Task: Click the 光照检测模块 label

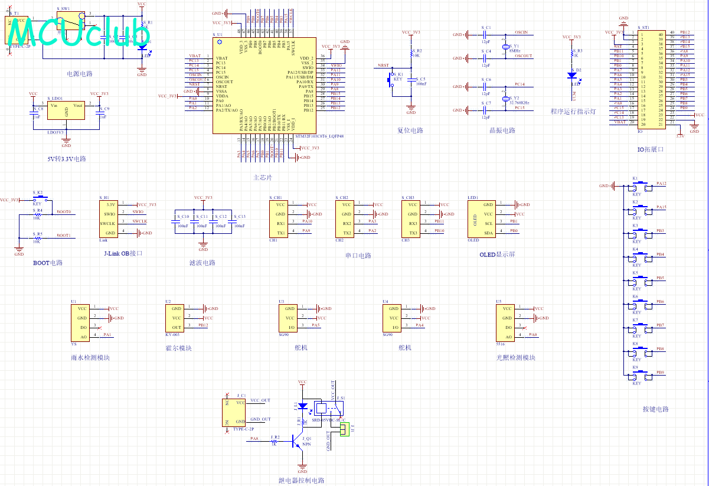Action: 515,357
